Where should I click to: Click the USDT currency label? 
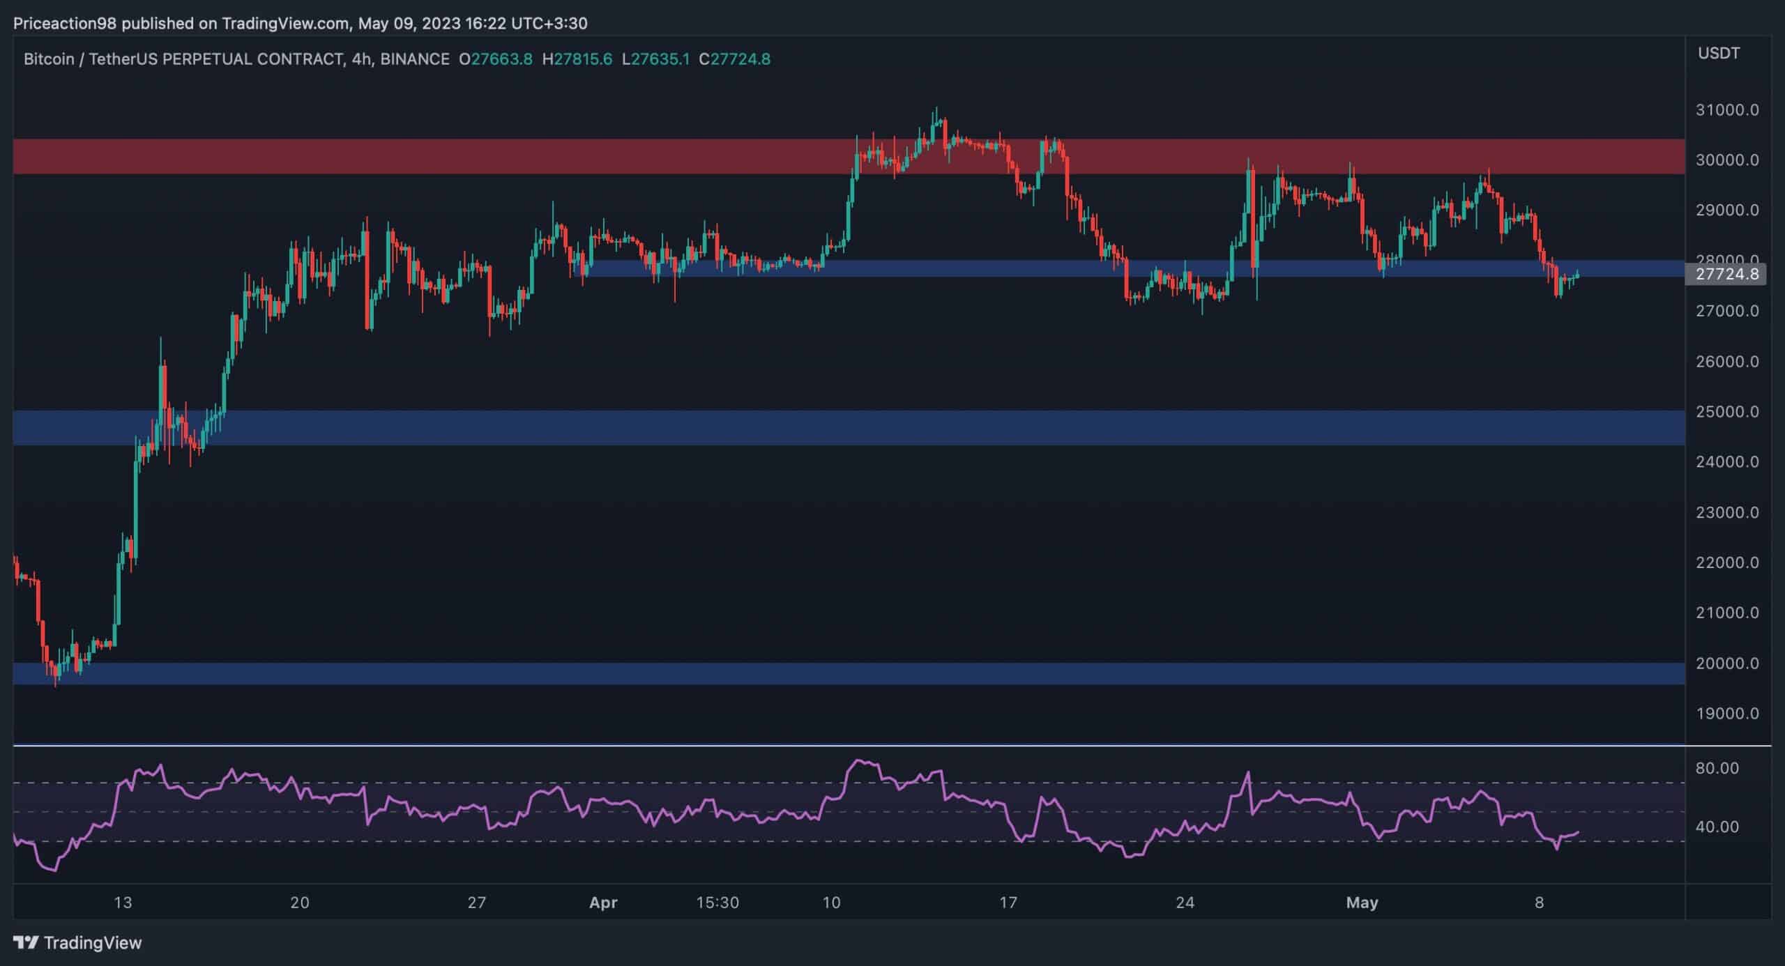click(x=1719, y=54)
